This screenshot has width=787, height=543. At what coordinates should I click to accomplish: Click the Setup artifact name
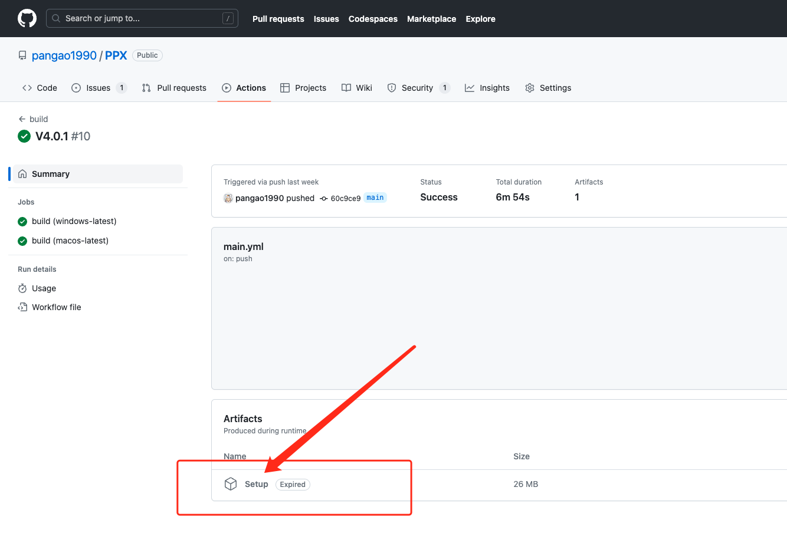pyautogui.click(x=257, y=484)
